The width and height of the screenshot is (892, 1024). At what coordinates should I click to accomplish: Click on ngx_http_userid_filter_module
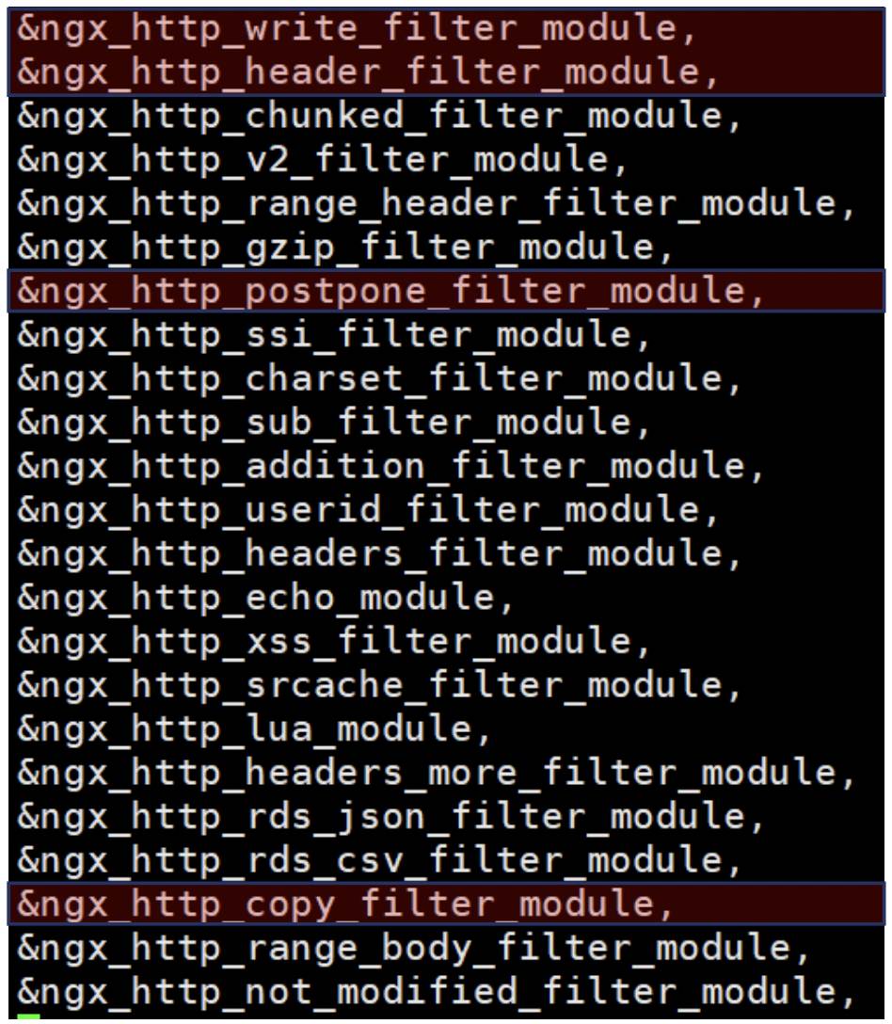pos(368,511)
